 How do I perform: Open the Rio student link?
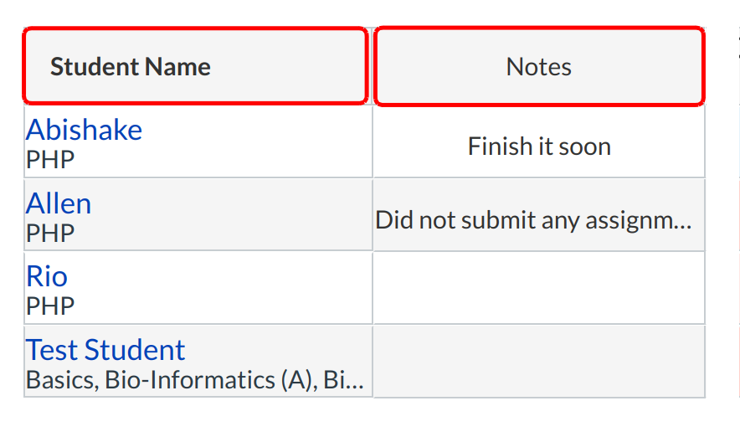[x=47, y=276]
